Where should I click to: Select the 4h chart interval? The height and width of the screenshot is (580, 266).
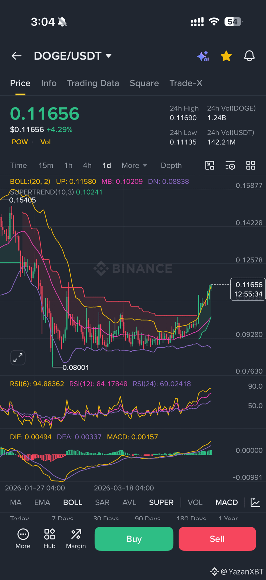coord(87,166)
